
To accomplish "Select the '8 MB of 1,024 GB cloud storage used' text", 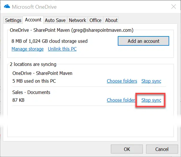I will point(50,41).
